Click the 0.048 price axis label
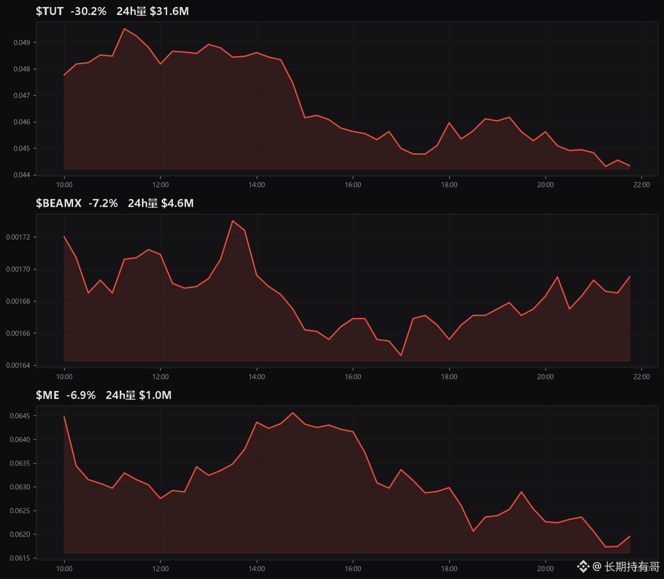This screenshot has width=664, height=579. pos(22,69)
